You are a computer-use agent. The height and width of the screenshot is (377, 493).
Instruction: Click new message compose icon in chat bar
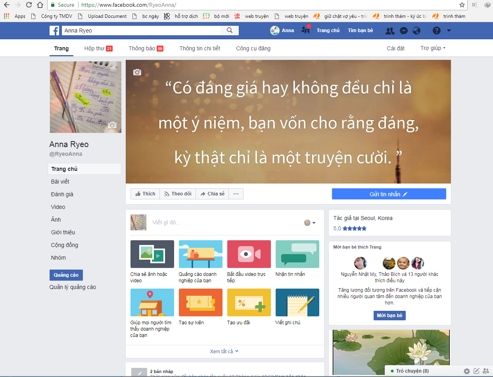pyautogui.click(x=477, y=371)
